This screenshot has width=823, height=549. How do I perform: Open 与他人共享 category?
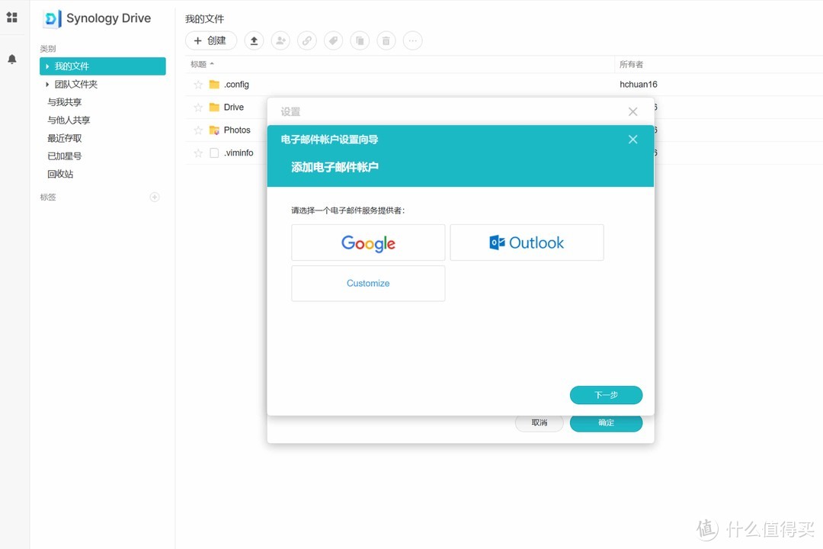pos(69,120)
